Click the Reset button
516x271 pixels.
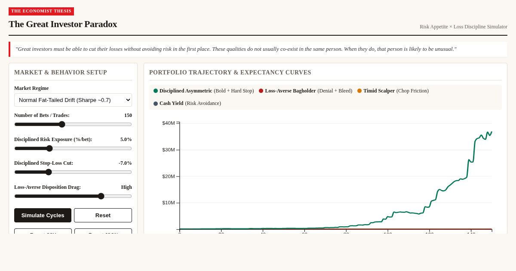point(103,215)
